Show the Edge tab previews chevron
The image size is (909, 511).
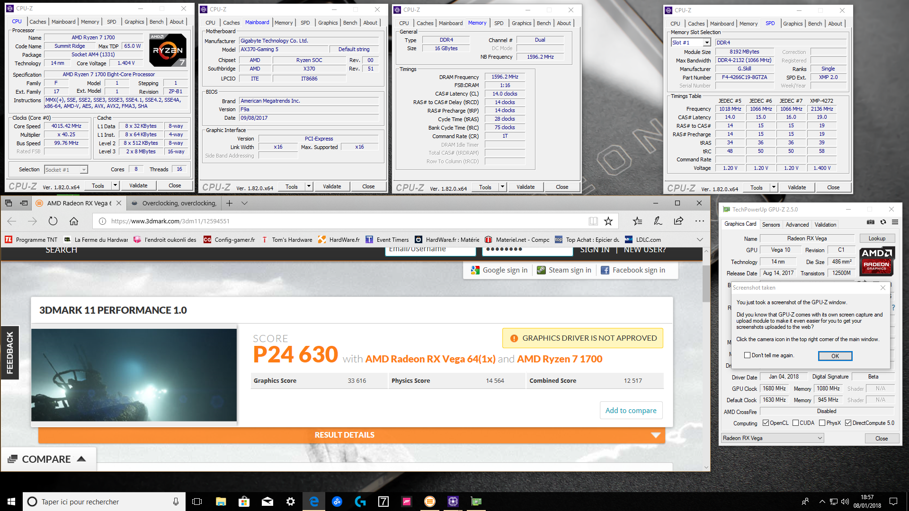tap(244, 203)
